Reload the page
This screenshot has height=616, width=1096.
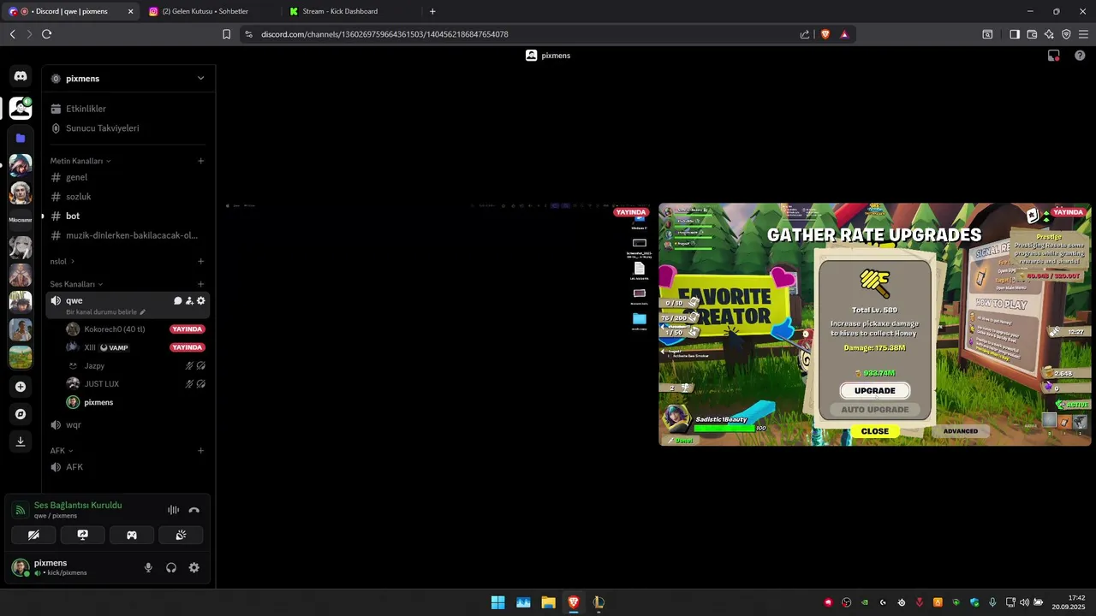(47, 34)
